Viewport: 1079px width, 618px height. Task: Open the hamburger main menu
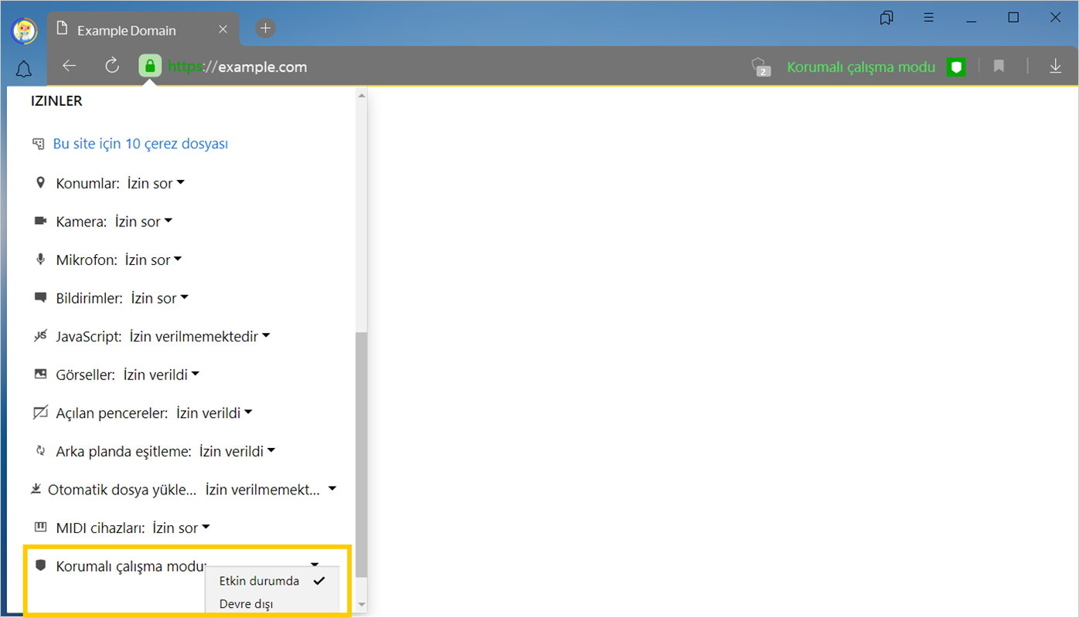pyautogui.click(x=930, y=18)
